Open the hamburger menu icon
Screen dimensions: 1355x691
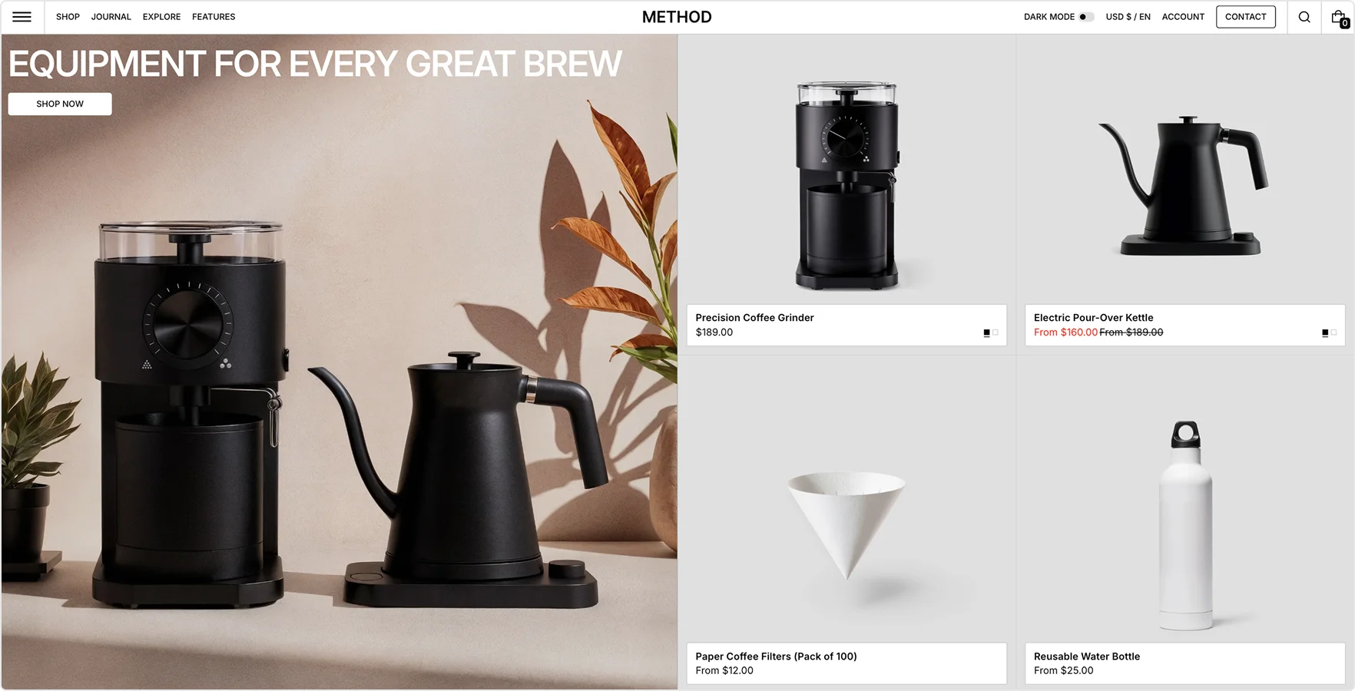(22, 17)
